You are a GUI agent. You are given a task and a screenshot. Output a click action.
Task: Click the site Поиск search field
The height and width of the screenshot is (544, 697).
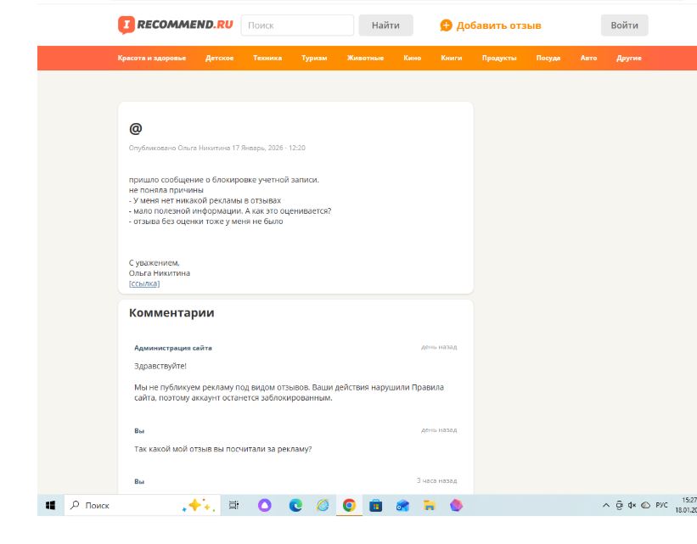tap(297, 25)
